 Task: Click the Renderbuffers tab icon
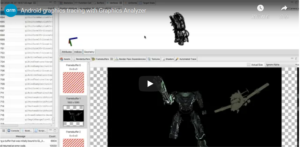74,59
